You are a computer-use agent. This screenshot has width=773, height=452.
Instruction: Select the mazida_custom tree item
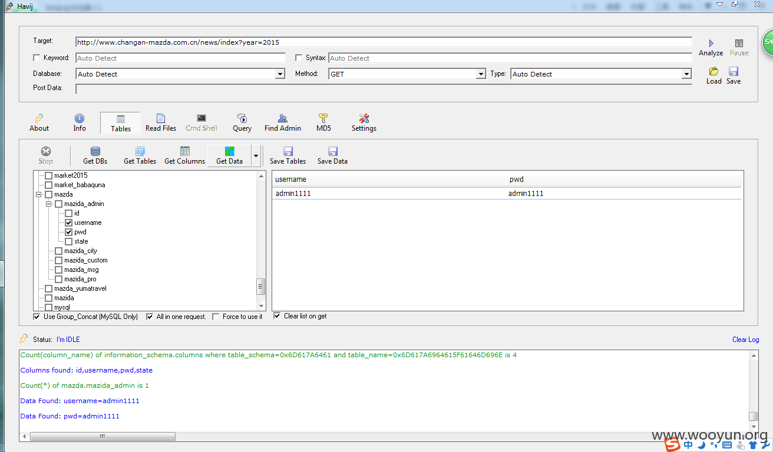85,260
